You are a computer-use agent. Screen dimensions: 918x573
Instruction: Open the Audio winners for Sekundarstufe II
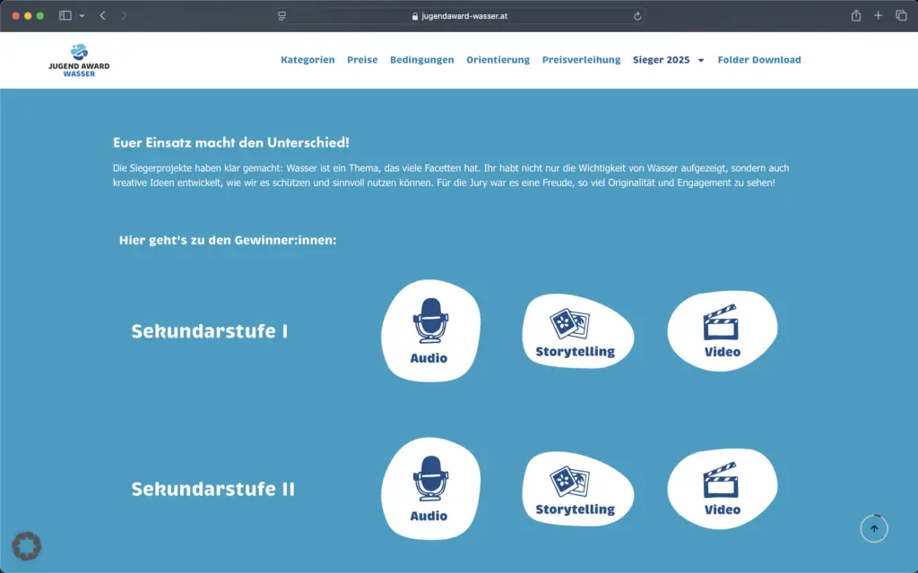point(430,488)
